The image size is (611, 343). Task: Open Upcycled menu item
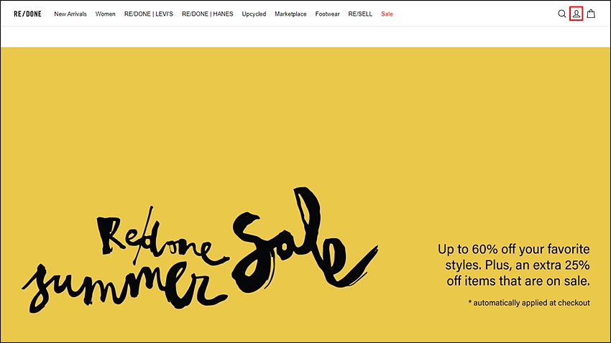coord(254,14)
